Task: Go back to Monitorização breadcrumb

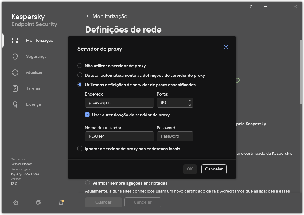Action: 107,16
